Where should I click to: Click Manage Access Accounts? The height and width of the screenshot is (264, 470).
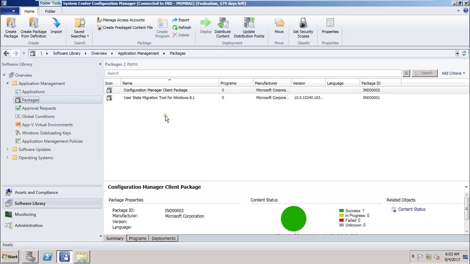[120, 20]
